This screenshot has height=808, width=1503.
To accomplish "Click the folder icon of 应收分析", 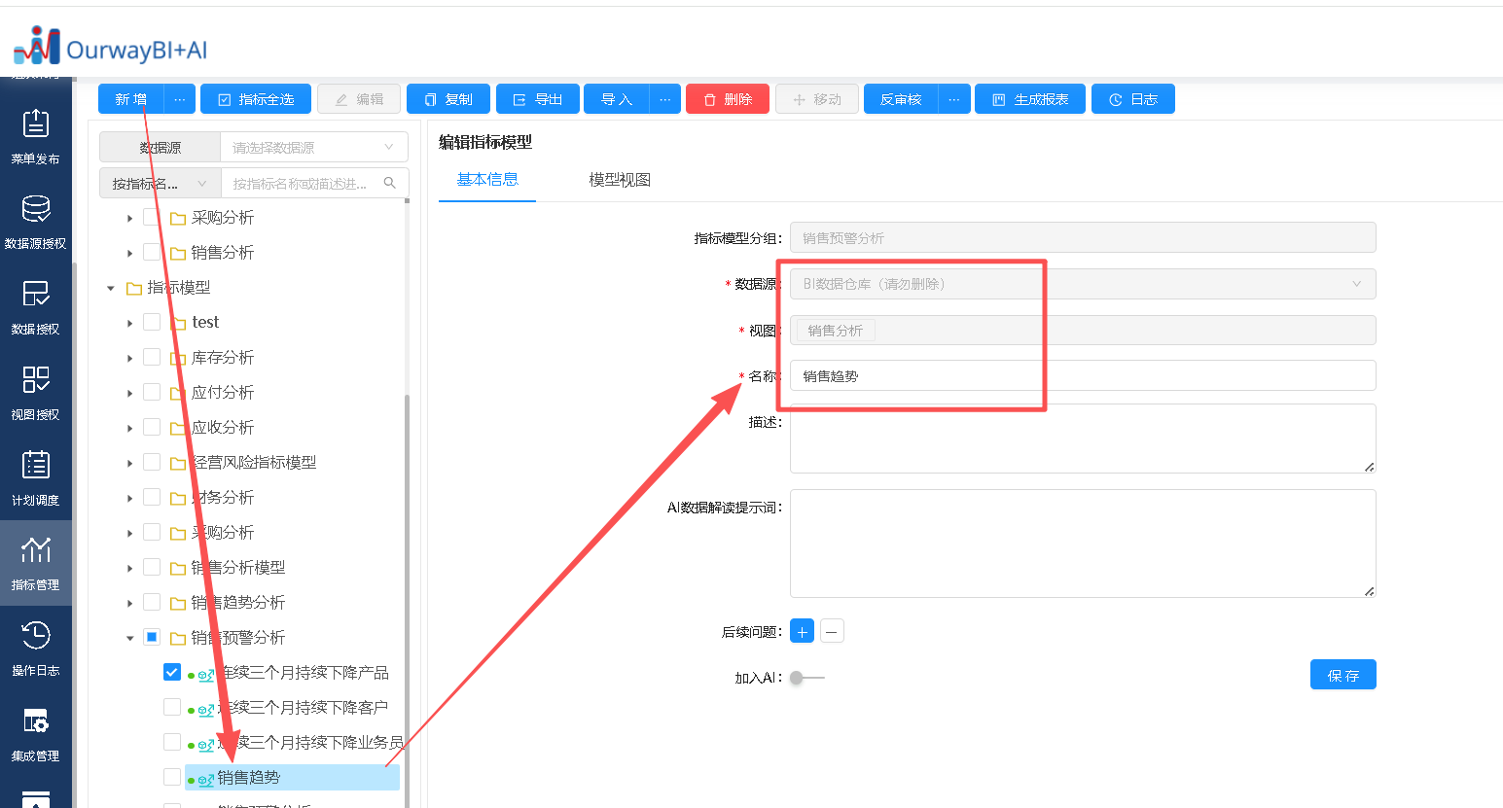I will (178, 428).
